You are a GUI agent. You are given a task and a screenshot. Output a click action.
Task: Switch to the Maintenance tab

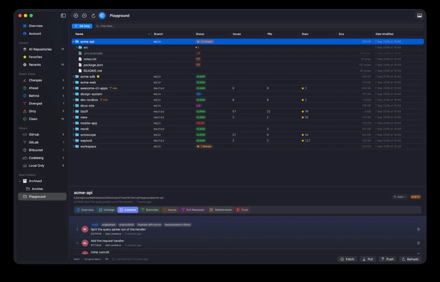tap(221, 210)
